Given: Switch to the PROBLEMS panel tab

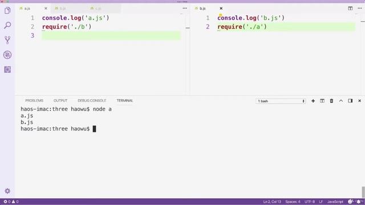Looking at the screenshot, I should coord(34,101).
